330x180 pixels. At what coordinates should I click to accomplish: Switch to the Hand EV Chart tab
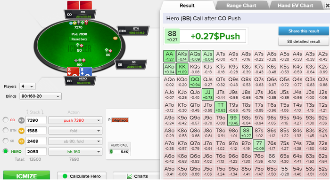pos(295,6)
